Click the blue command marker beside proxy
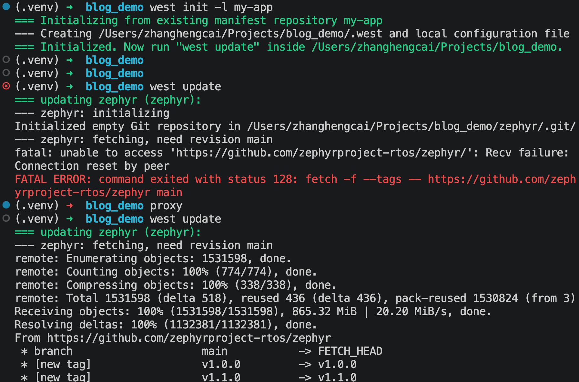 pos(6,205)
